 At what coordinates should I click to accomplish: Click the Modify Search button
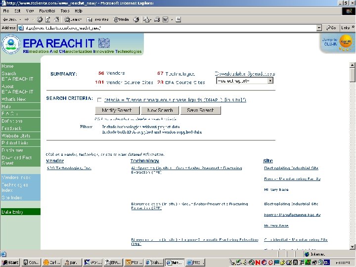(x=117, y=110)
